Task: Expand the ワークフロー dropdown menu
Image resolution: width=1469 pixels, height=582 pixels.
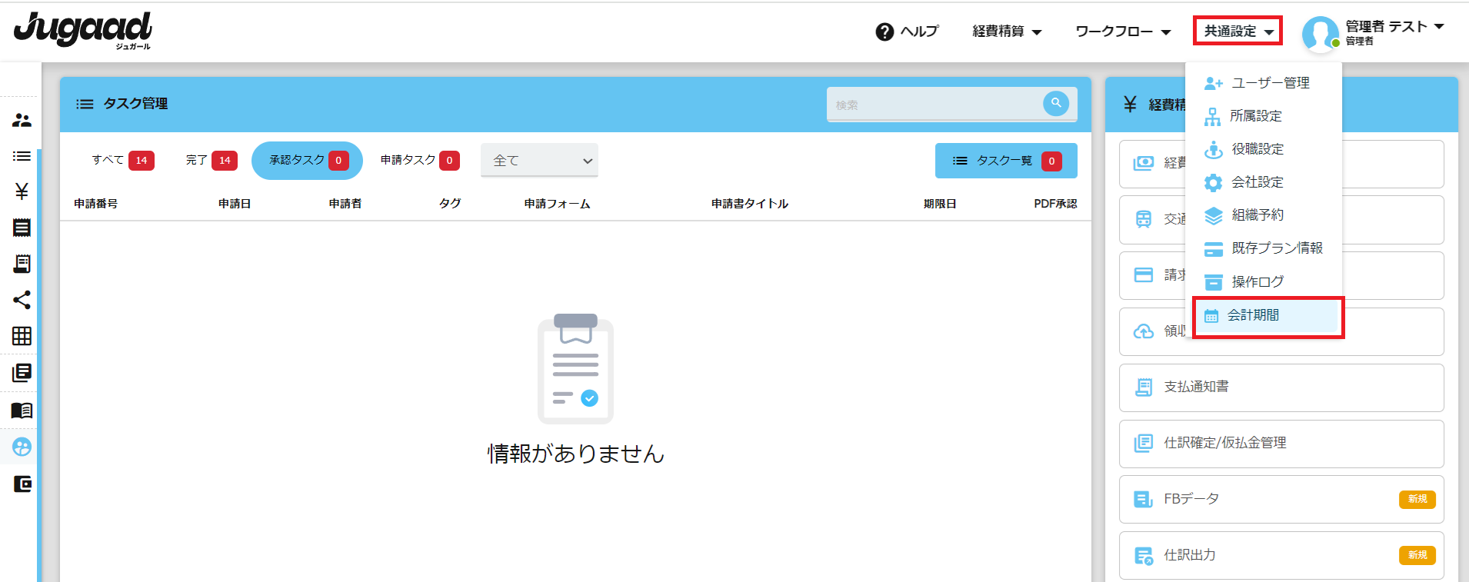Action: [1122, 32]
